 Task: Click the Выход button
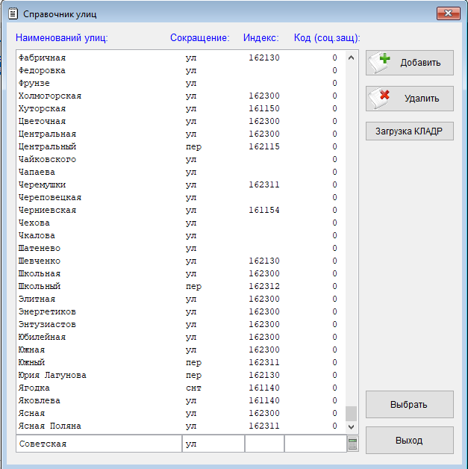coord(409,440)
